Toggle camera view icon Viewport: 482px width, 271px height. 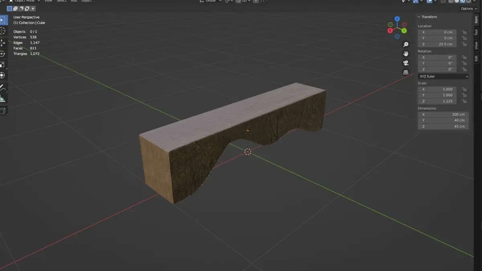click(x=406, y=63)
